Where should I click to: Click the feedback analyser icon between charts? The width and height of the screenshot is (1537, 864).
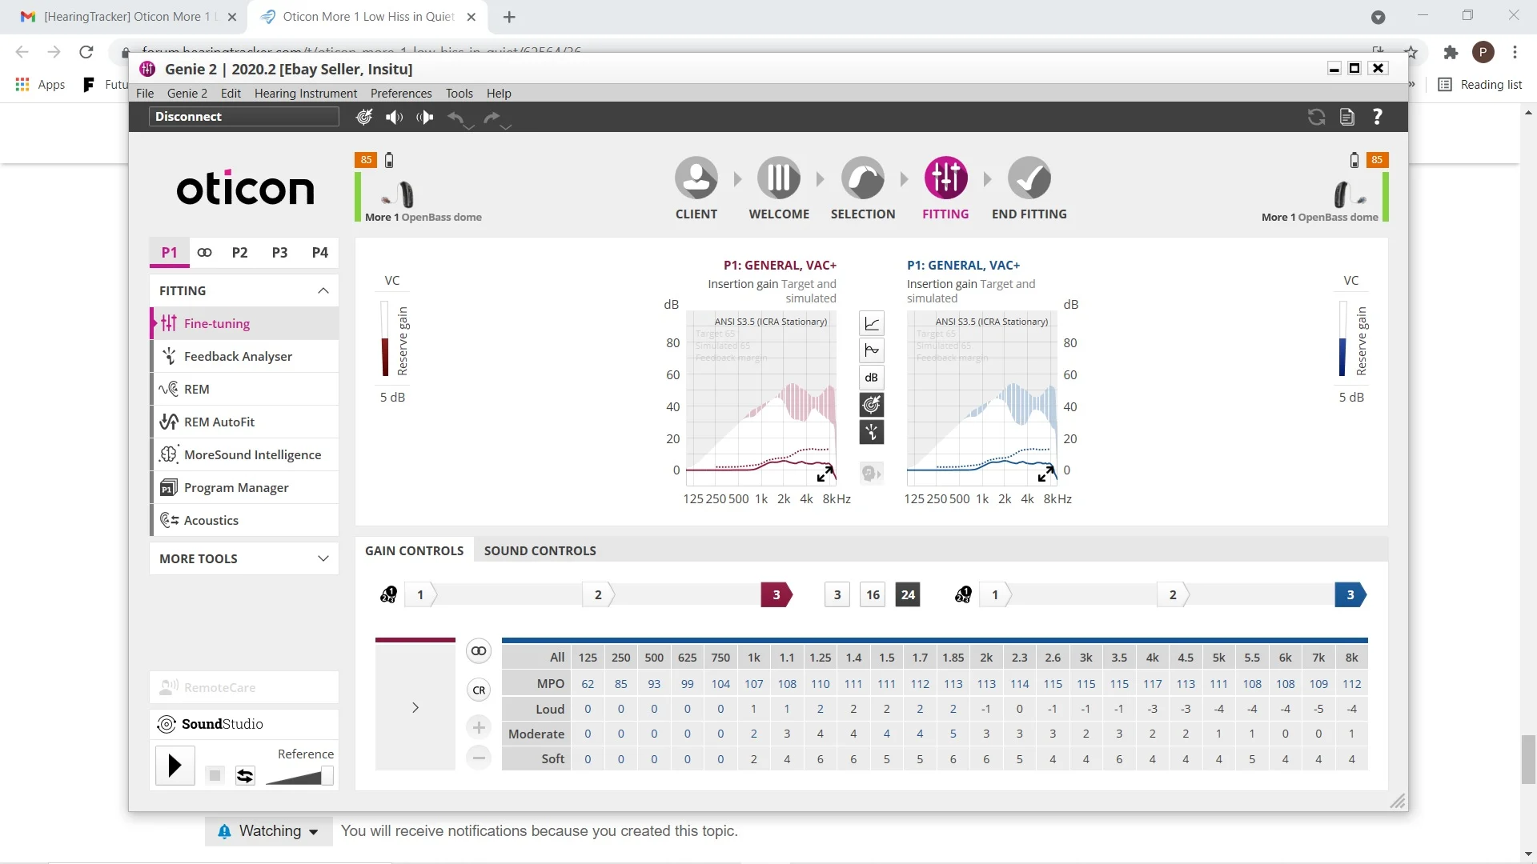pos(872,432)
